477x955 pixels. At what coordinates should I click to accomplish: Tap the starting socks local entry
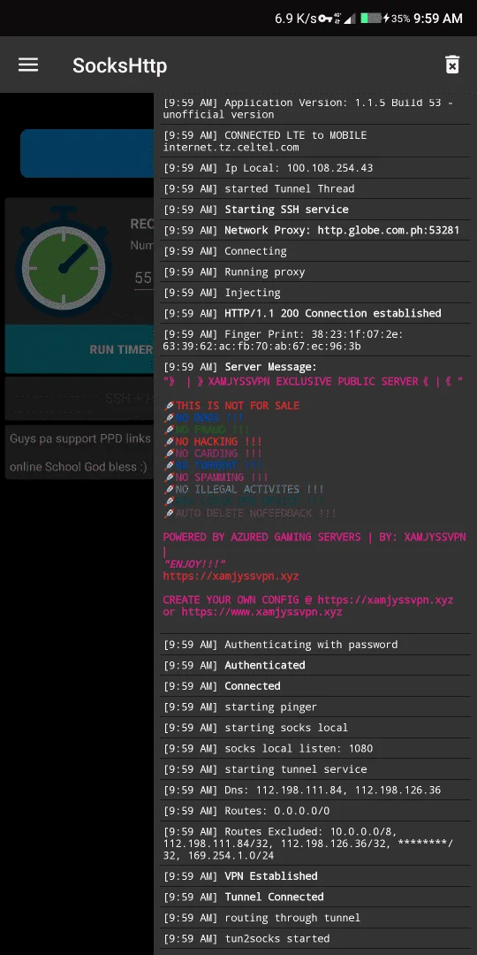click(315, 728)
